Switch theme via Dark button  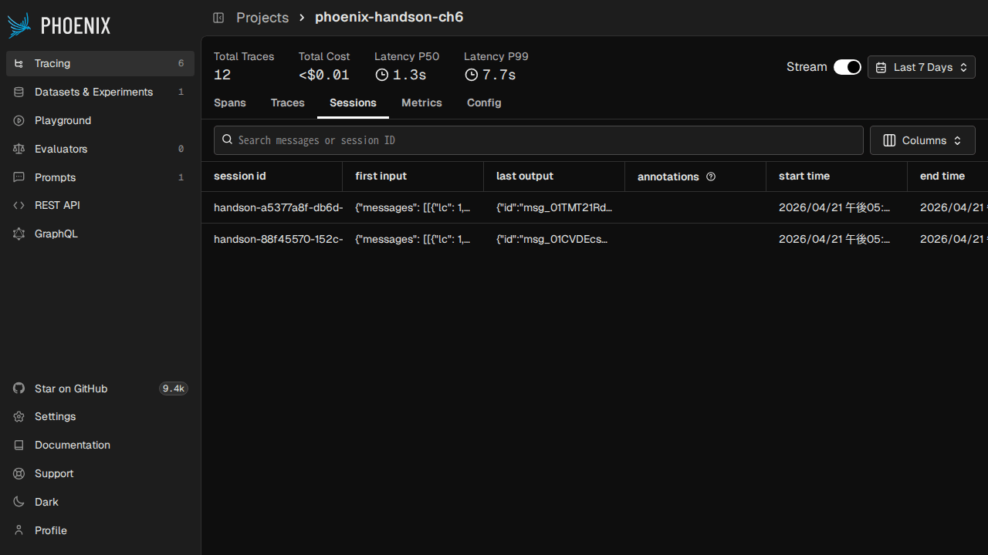coord(100,503)
